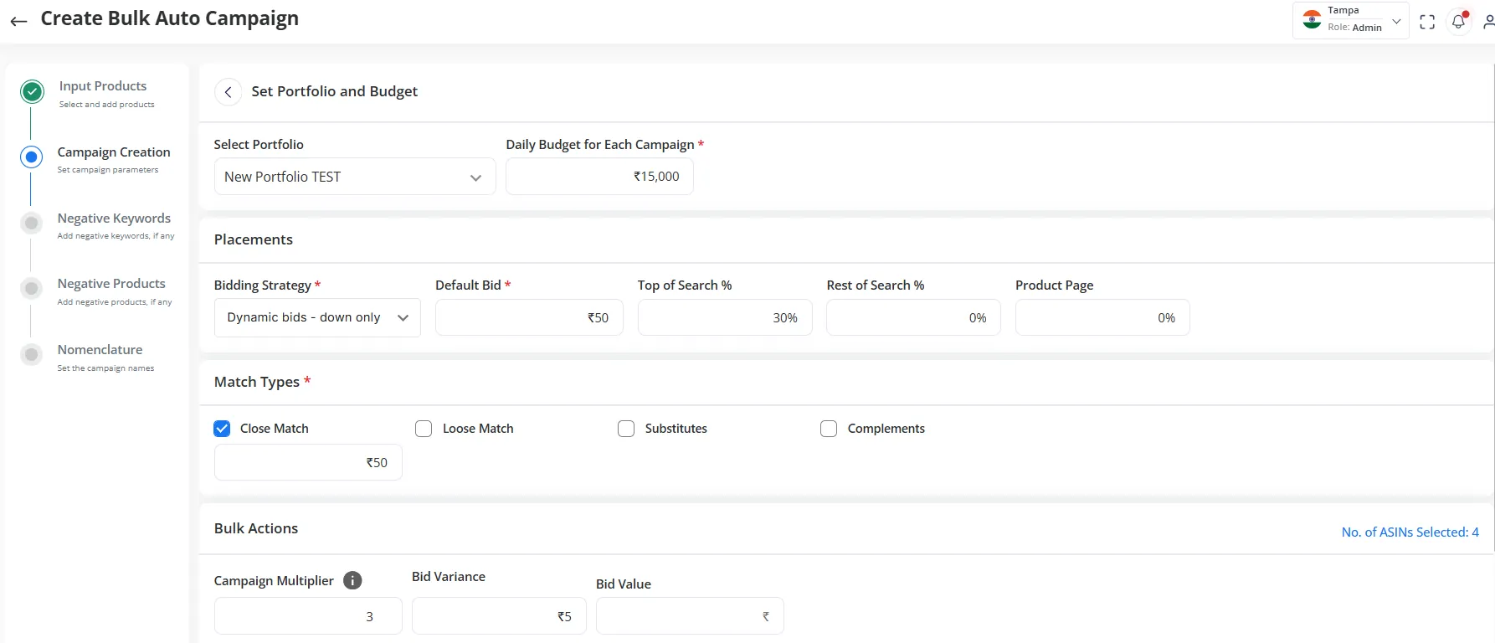Open the Select Portfolio dropdown
Screen dimensions: 1495x643
pyautogui.click(x=354, y=177)
